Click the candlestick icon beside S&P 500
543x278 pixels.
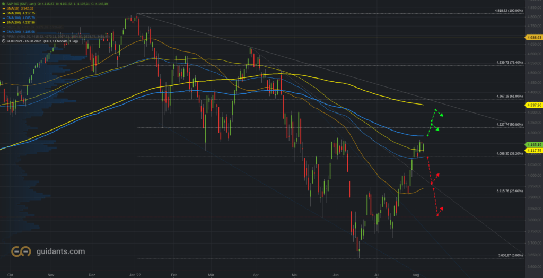[4, 4]
